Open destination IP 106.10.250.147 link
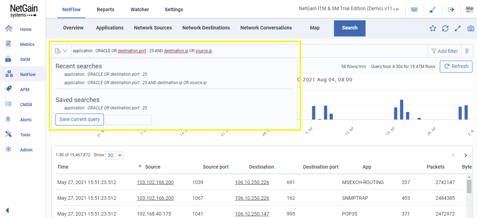Image resolution: width=477 pixels, height=218 pixels. coord(252,214)
